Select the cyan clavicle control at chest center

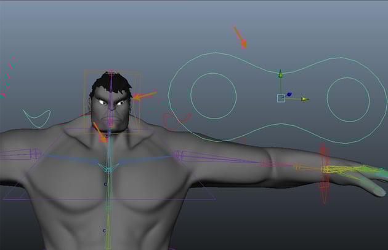click(x=108, y=168)
